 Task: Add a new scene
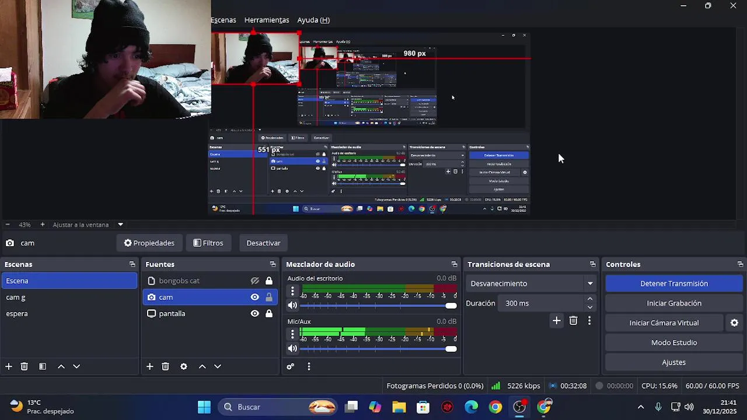9,366
